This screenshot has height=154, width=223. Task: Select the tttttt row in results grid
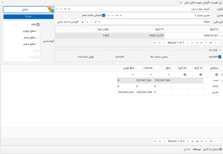click(x=168, y=86)
